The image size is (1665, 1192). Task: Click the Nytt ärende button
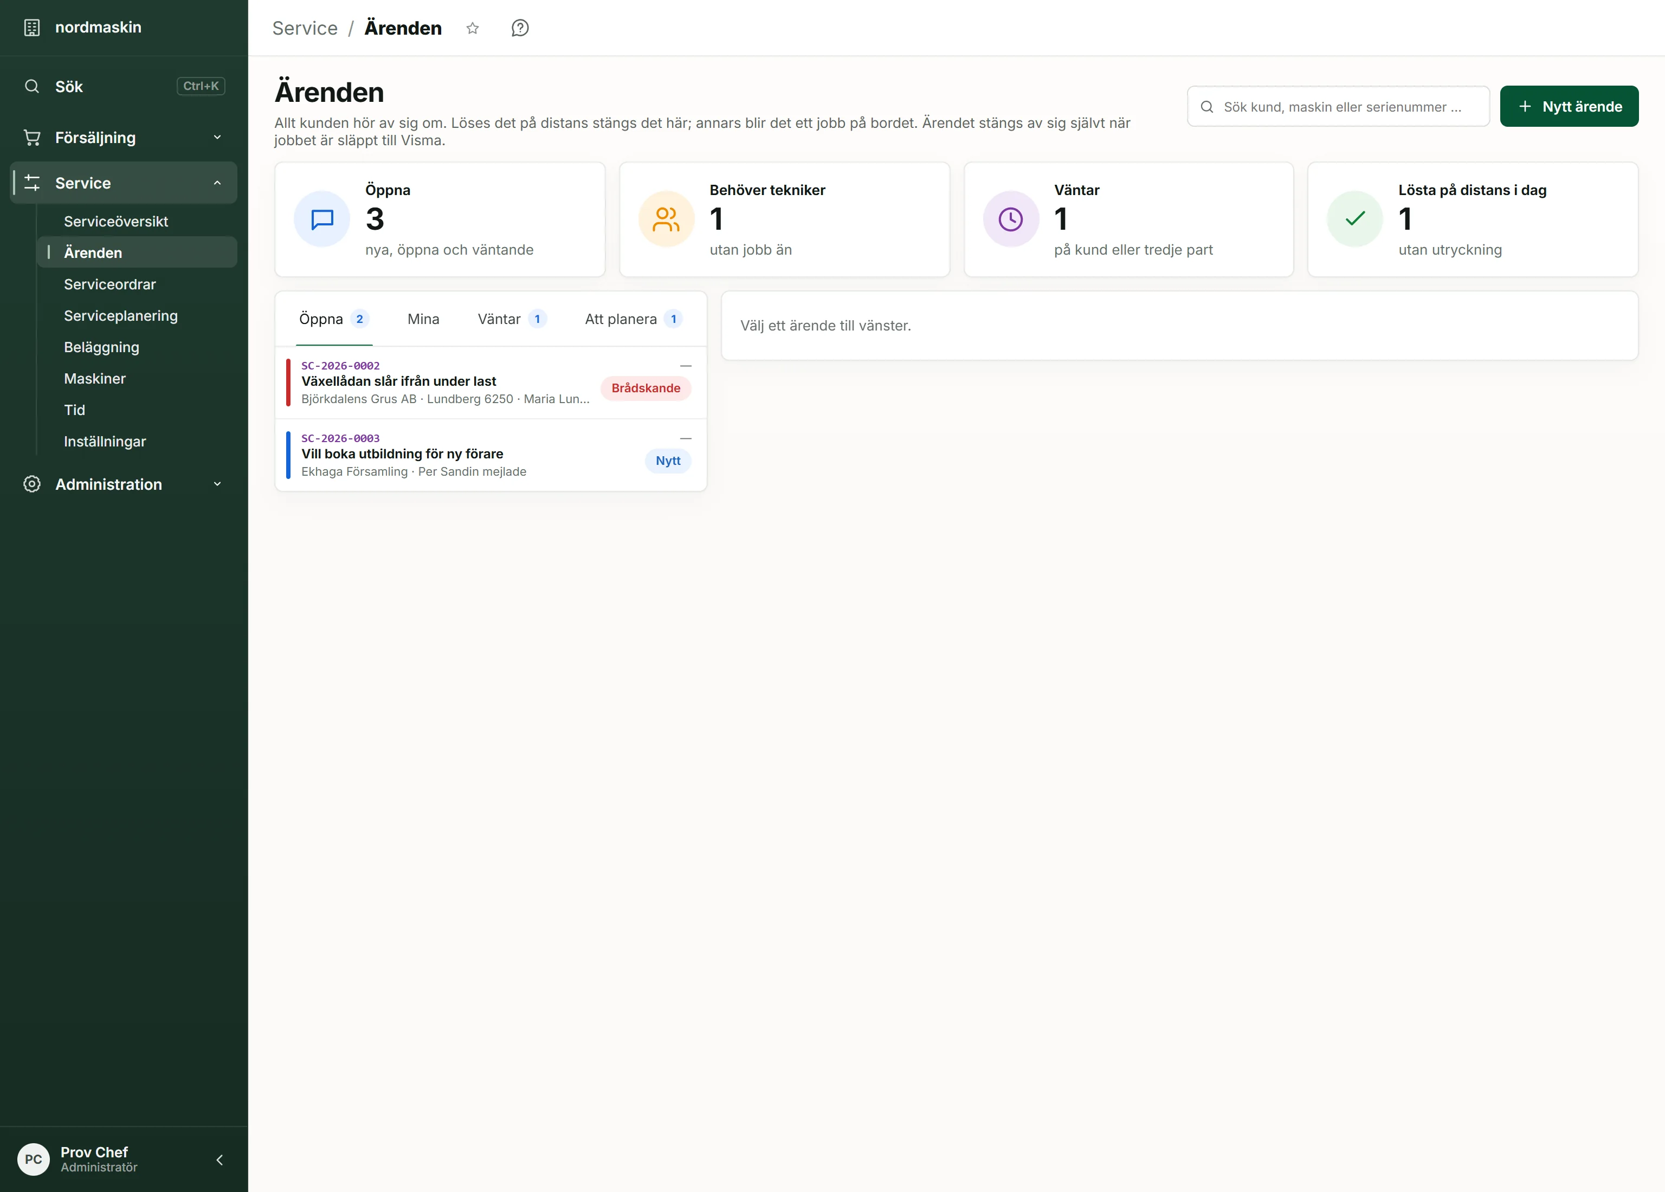click(x=1569, y=106)
